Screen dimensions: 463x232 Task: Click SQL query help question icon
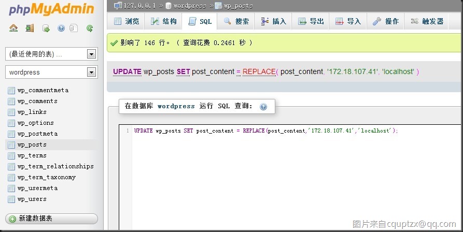pos(263,107)
